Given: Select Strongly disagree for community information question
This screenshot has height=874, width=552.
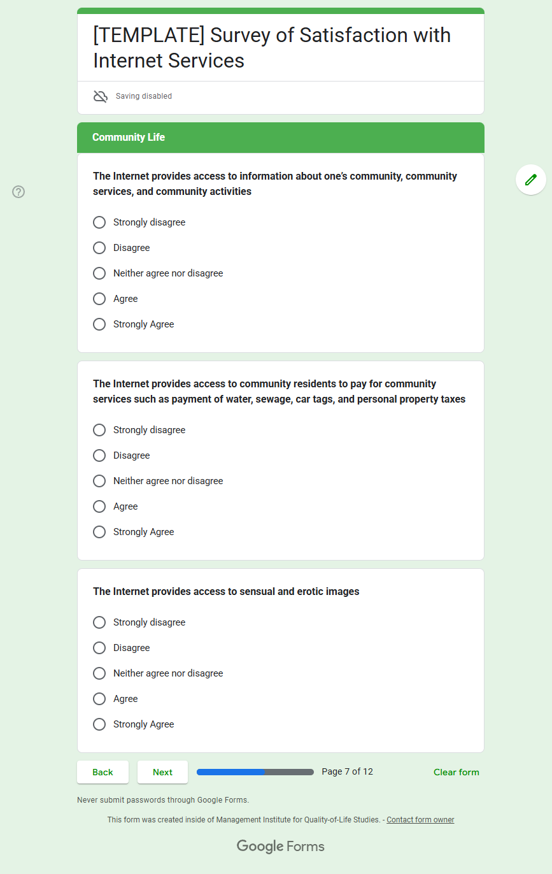Looking at the screenshot, I should click(x=99, y=222).
